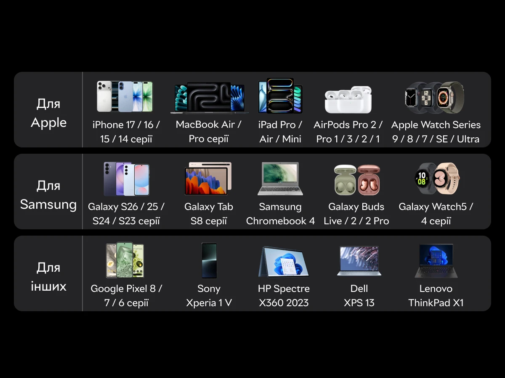The height and width of the screenshot is (378, 505).
Task: Select the Galaxy S26 phones image
Action: (126, 179)
